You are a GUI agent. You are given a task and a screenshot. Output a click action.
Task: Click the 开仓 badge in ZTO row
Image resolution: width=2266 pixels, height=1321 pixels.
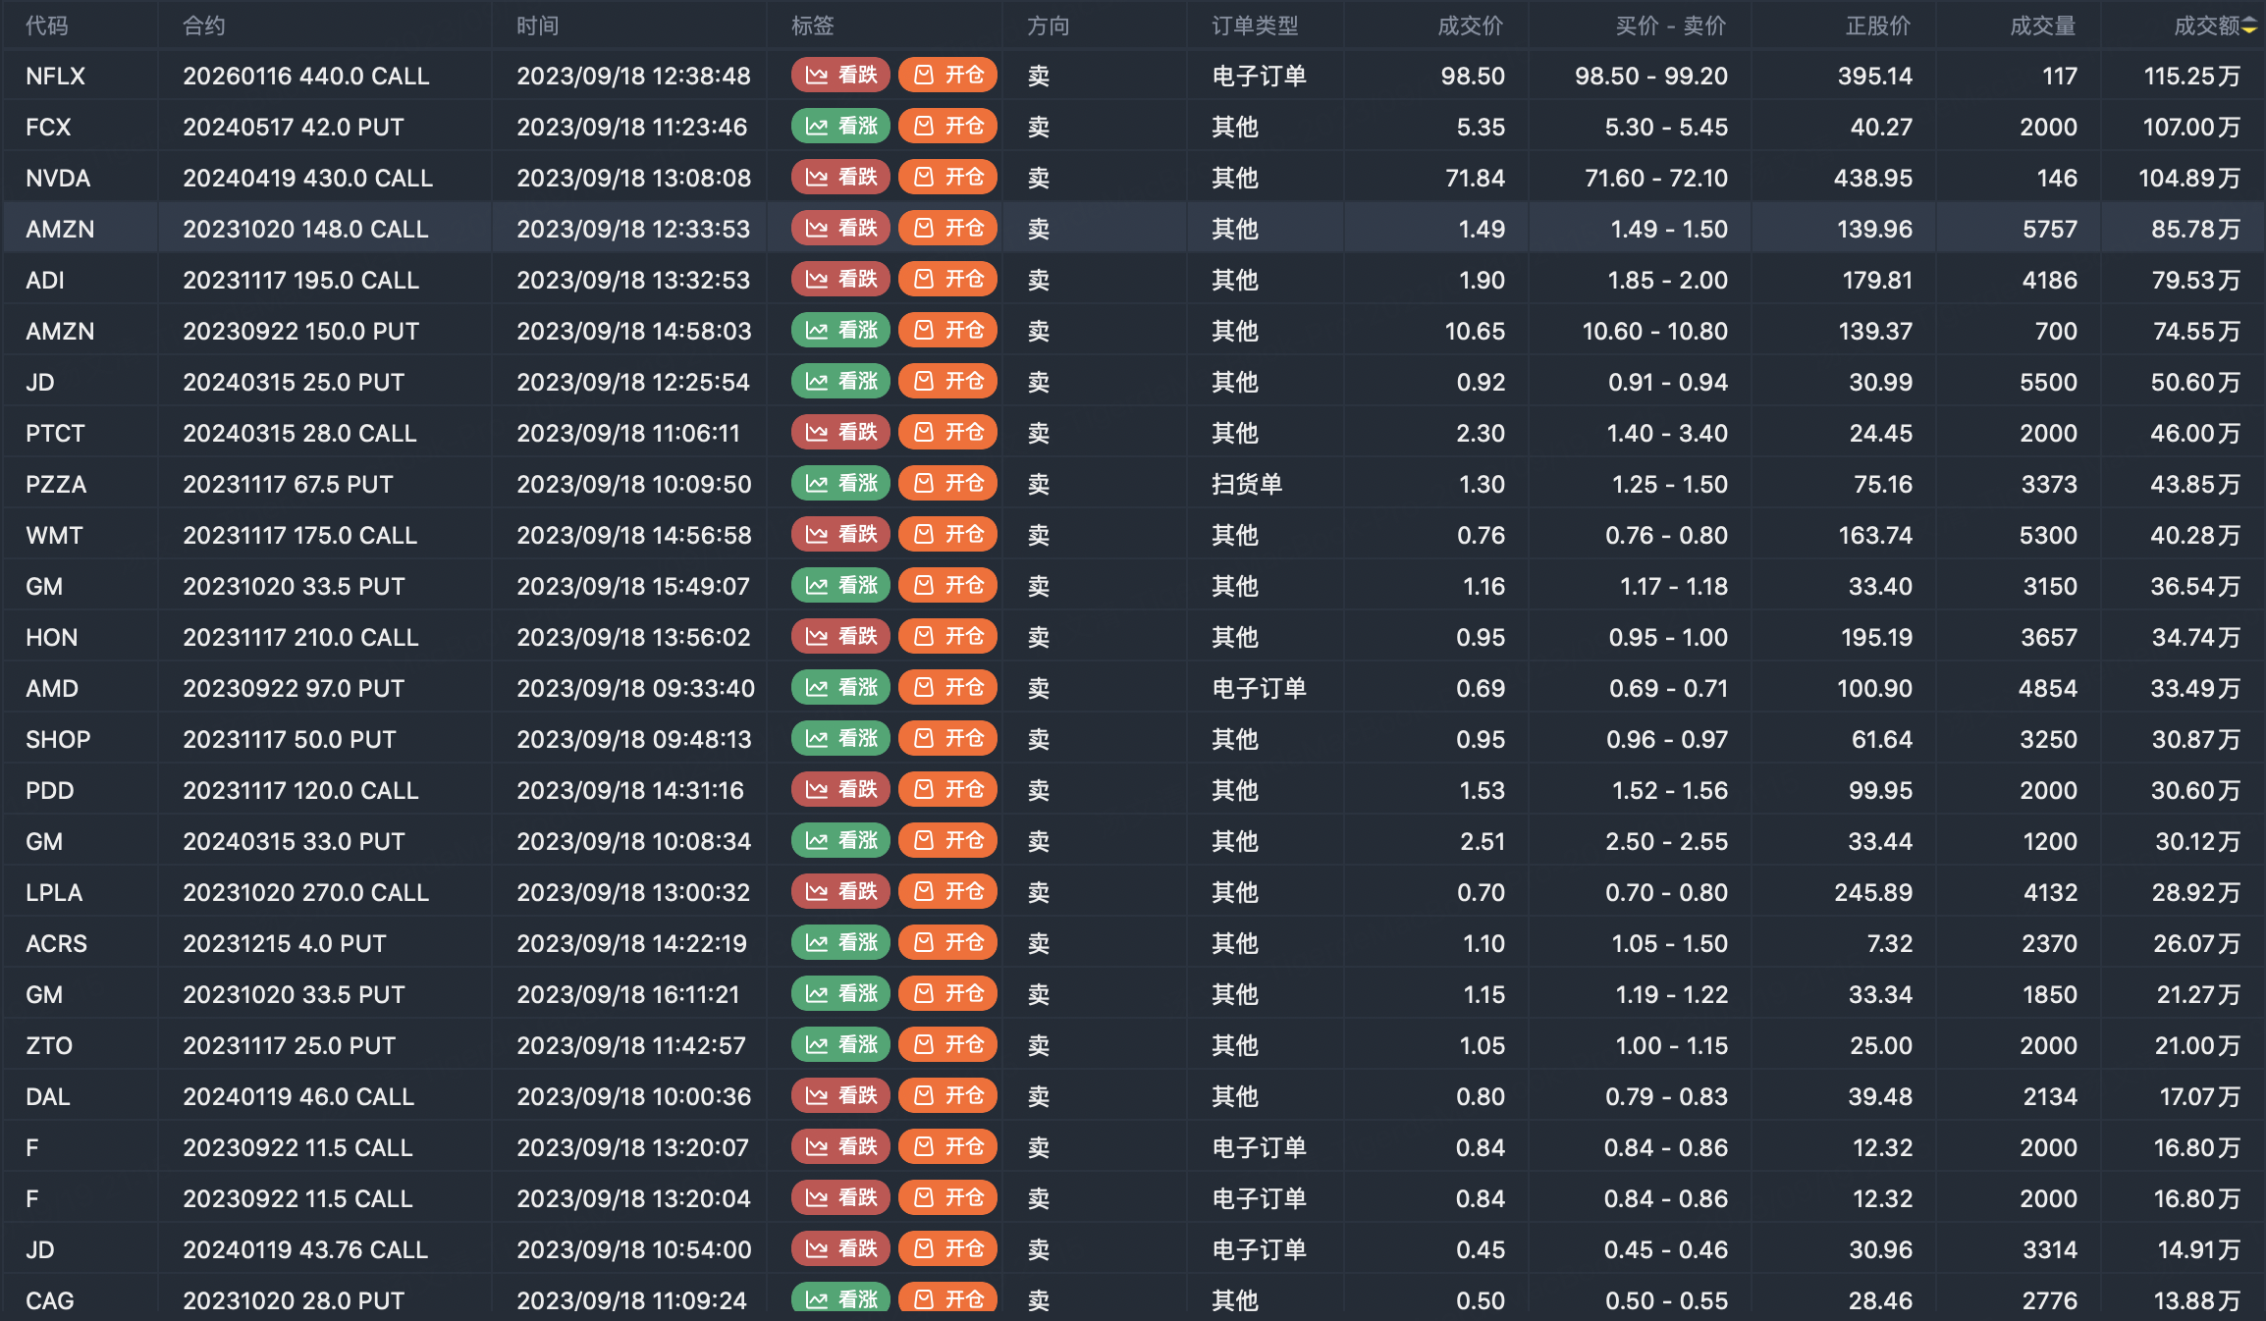[947, 1045]
